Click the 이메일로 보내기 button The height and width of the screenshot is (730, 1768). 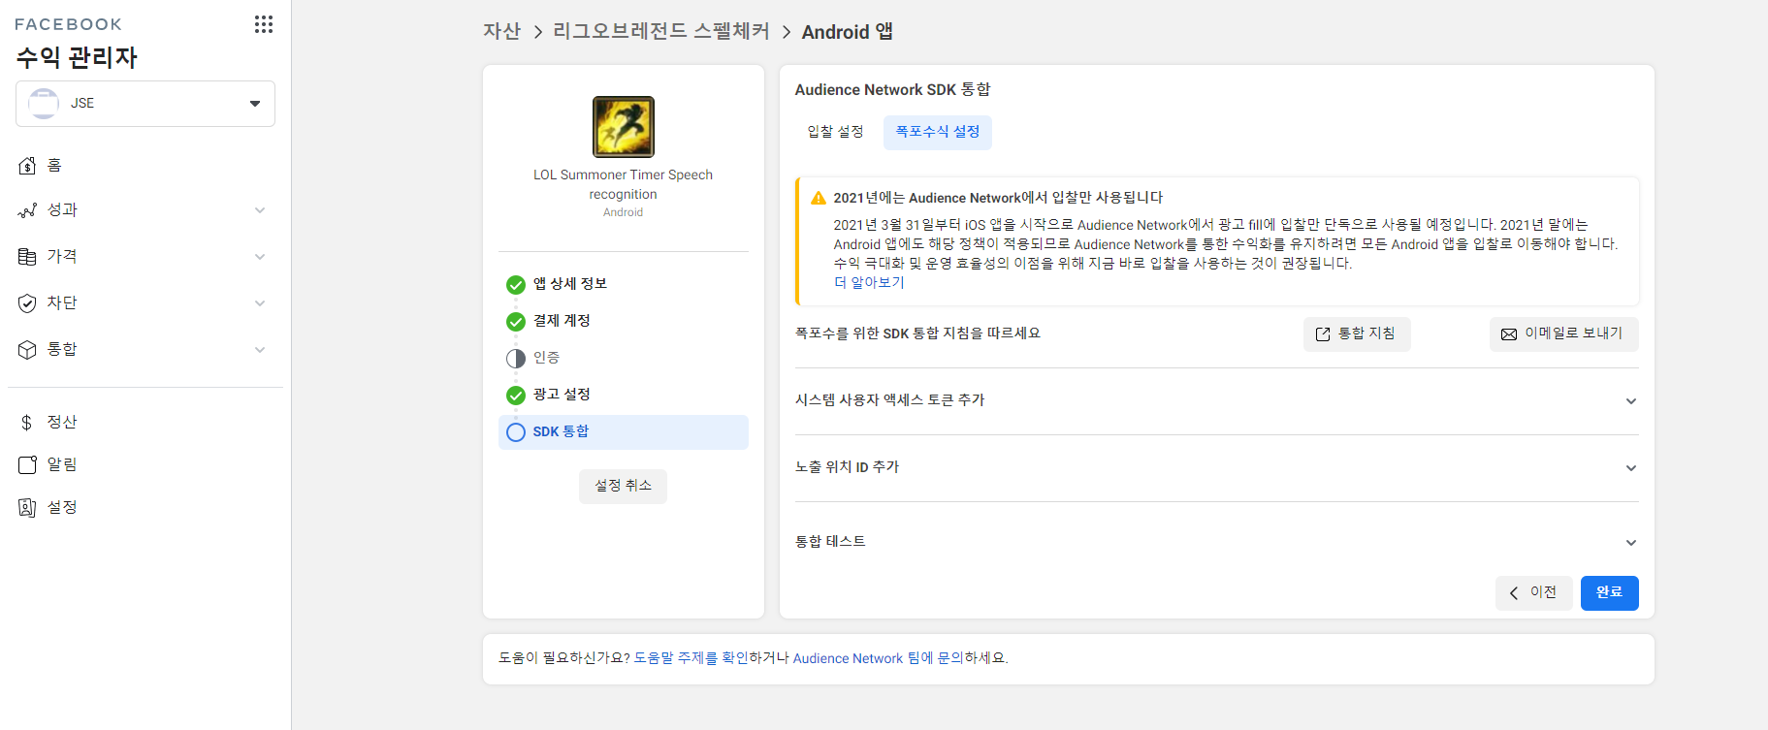tap(1563, 334)
